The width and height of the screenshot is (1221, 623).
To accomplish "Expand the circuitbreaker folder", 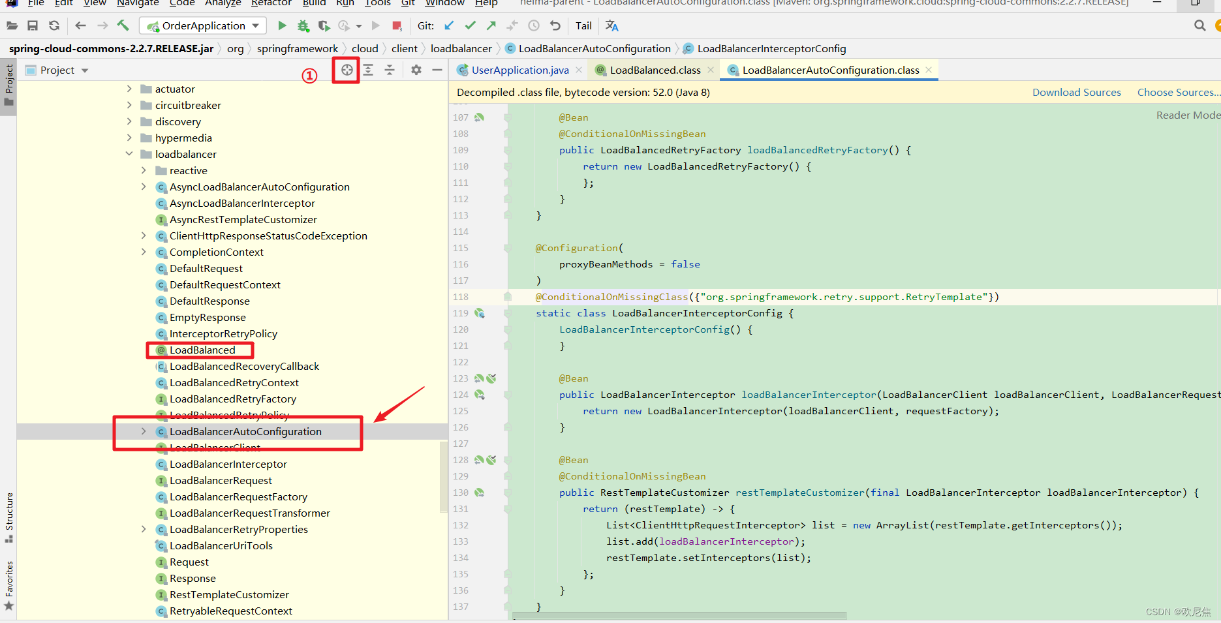I will [129, 105].
